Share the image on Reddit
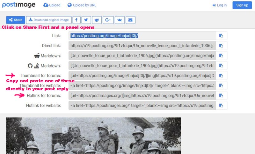255x154 pixels. point(97,20)
